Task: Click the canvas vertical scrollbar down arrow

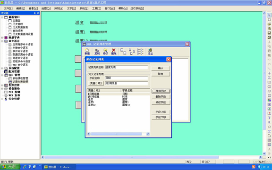Action: point(264,153)
